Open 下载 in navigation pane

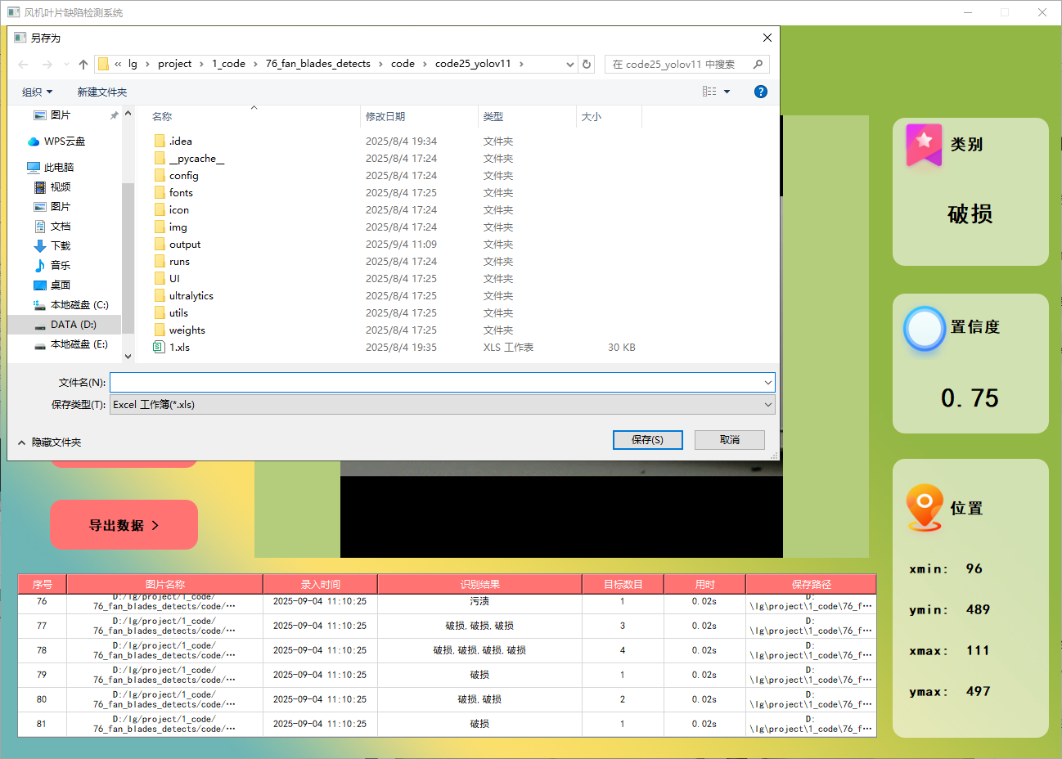[x=60, y=246]
